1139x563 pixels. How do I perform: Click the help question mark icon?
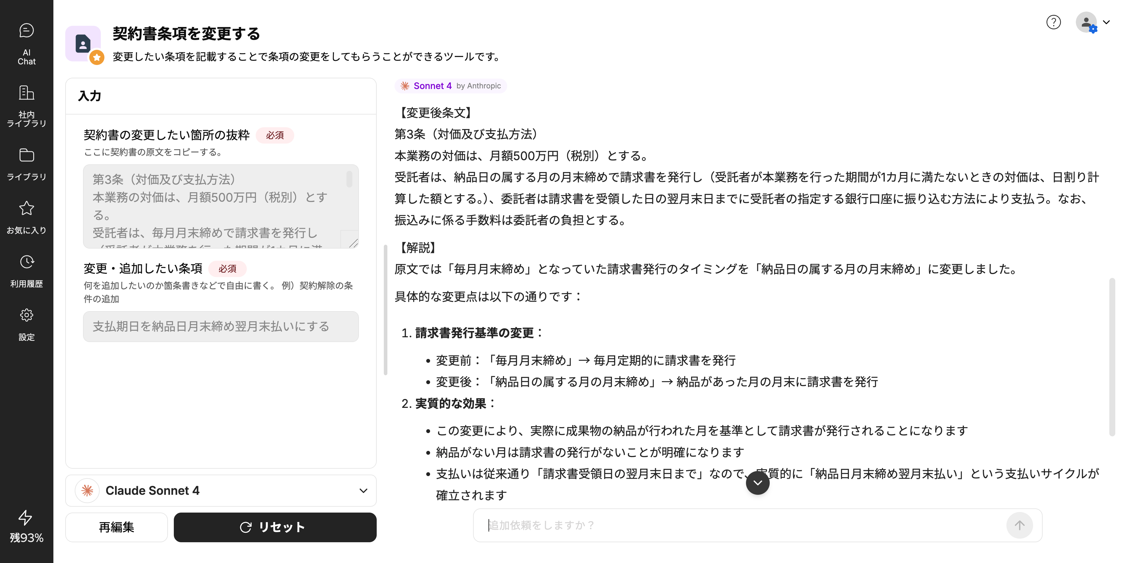point(1053,22)
